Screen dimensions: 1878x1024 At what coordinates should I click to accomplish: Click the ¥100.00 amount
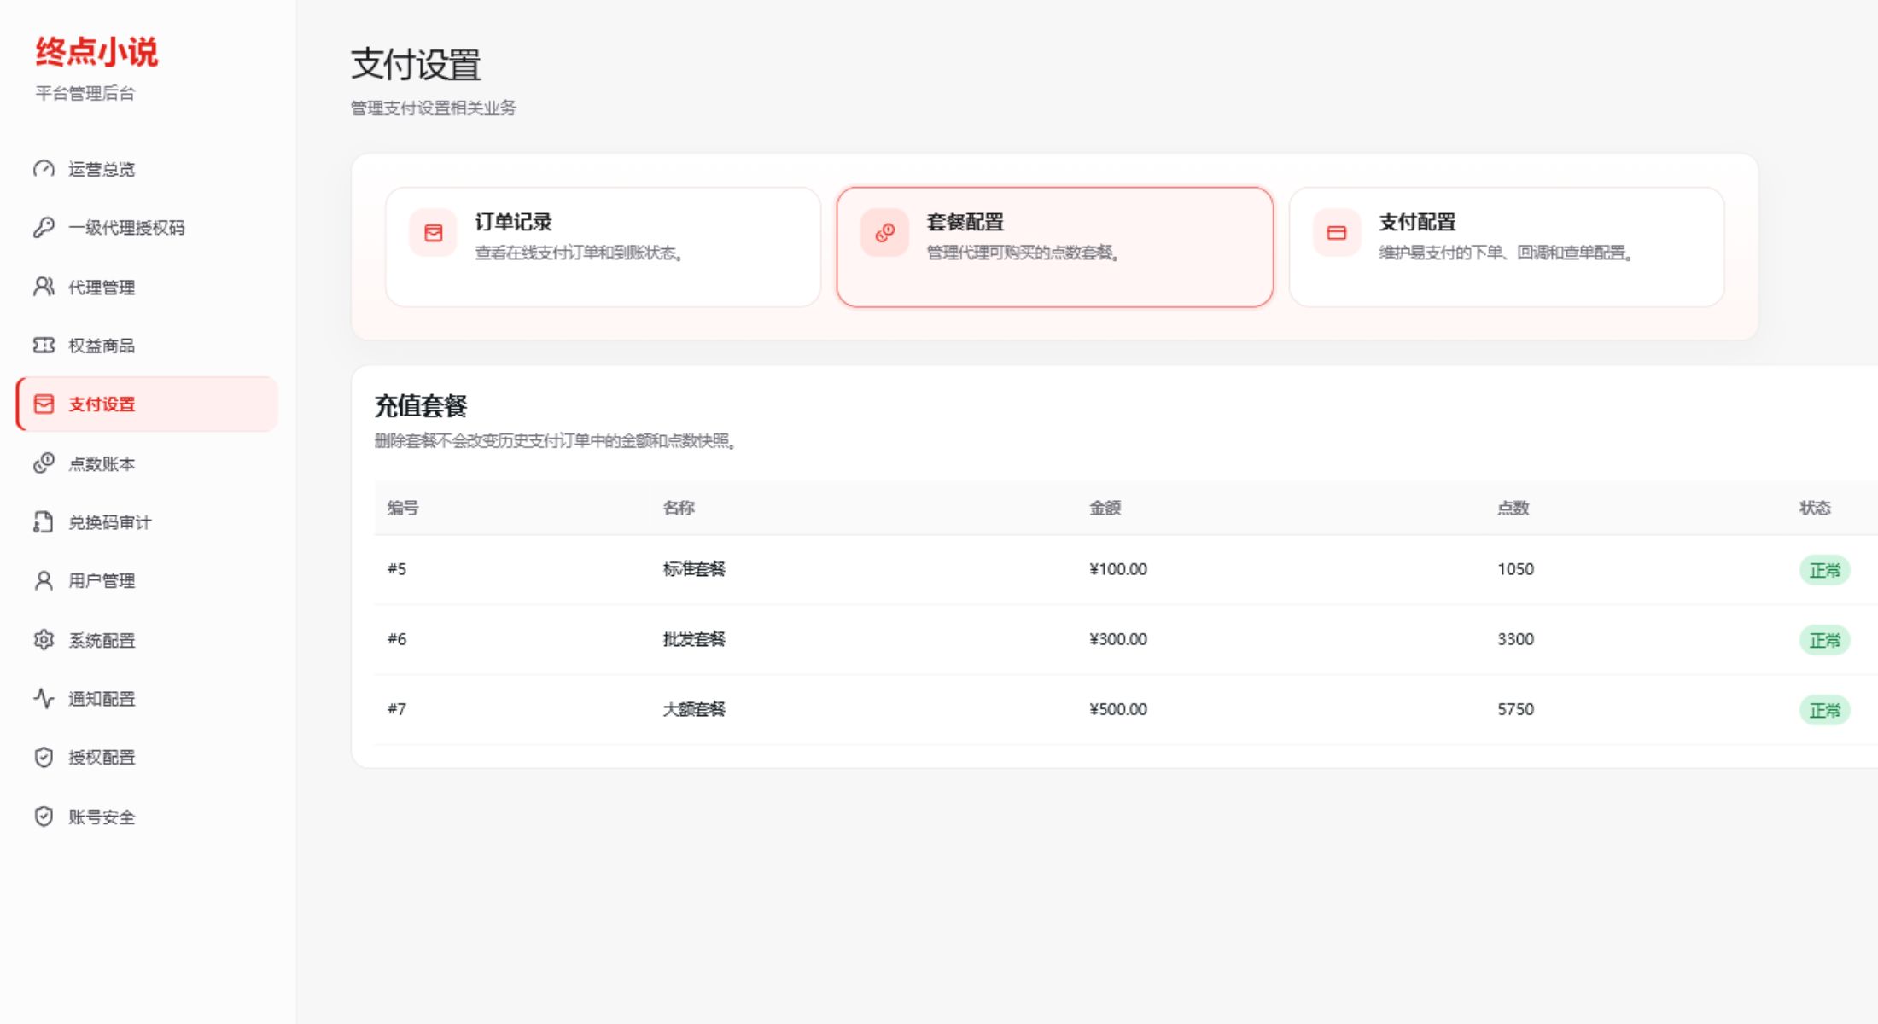1118,569
